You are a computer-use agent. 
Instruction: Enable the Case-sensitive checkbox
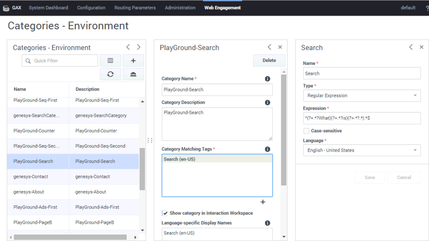(x=306, y=131)
